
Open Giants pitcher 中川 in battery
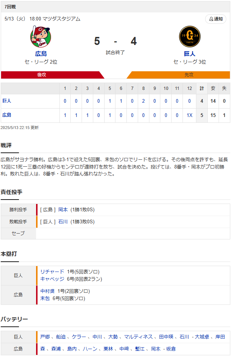(97, 337)
